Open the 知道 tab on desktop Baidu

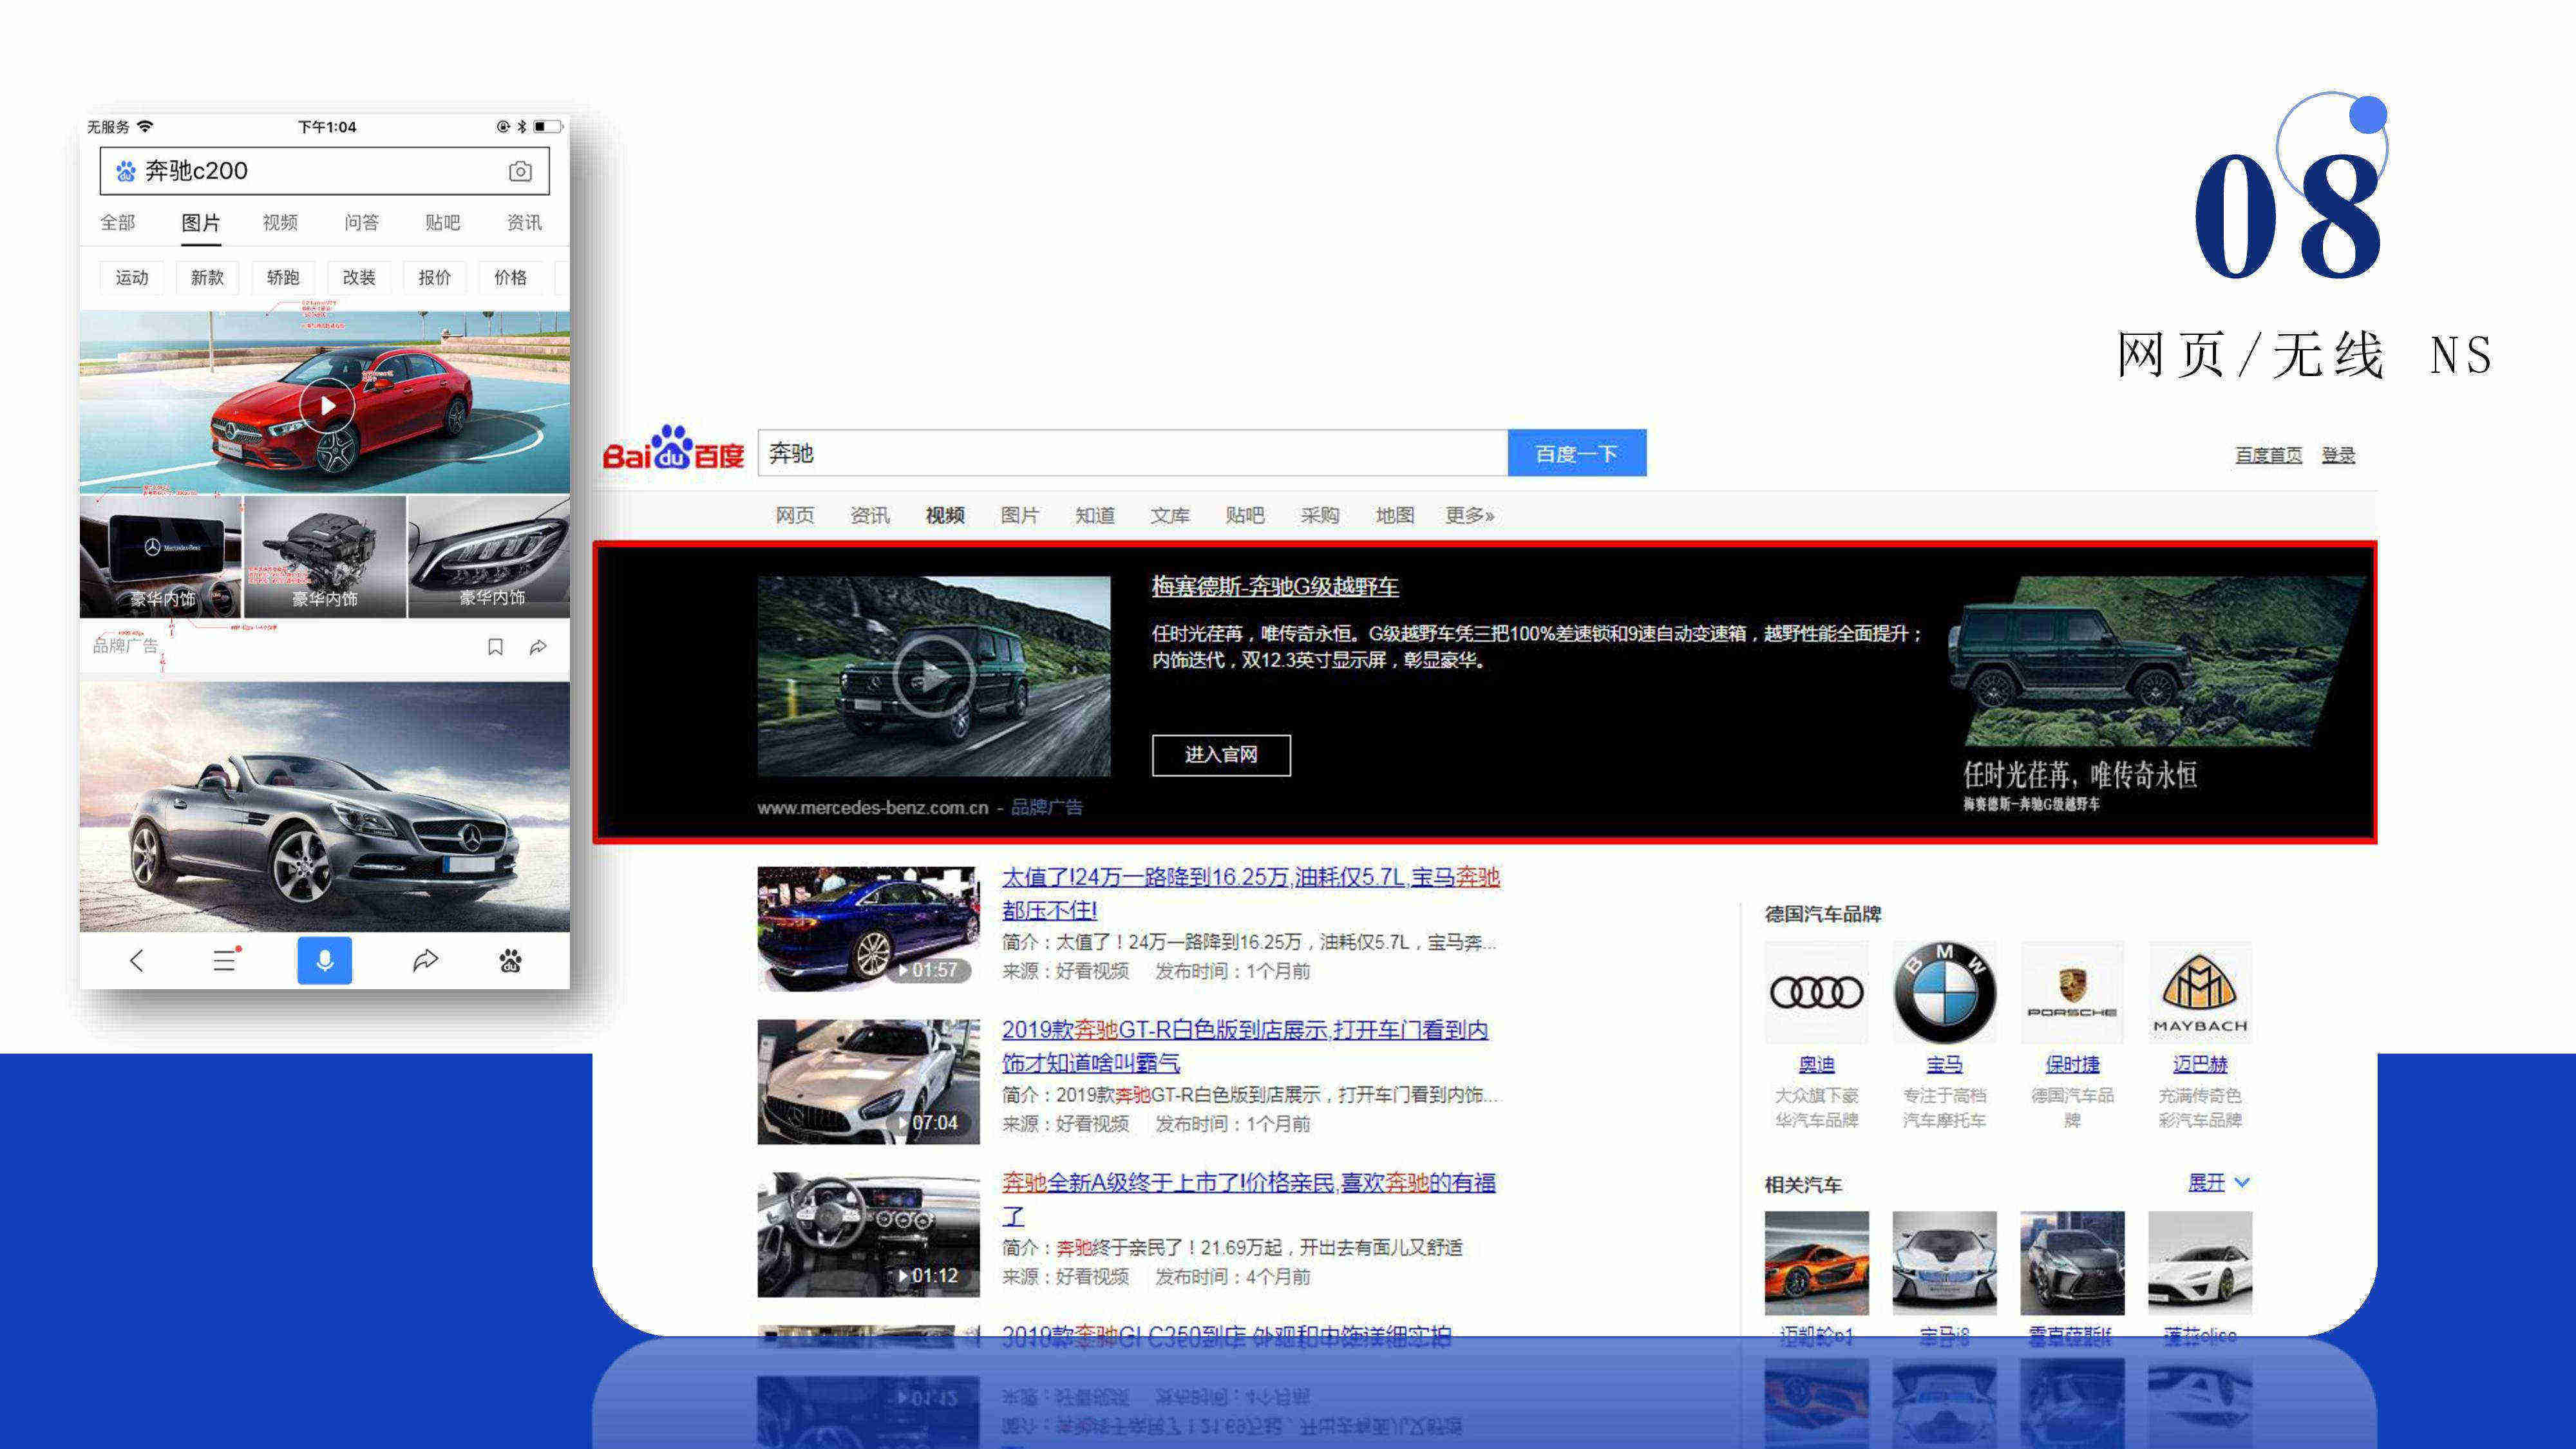[x=1095, y=515]
